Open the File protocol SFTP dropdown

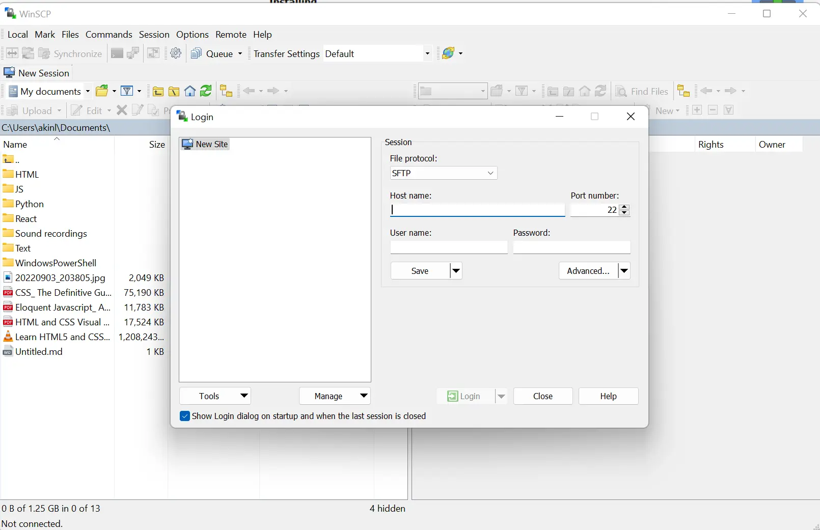(443, 173)
